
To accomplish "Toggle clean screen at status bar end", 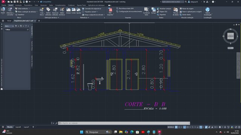I will point(236,127).
